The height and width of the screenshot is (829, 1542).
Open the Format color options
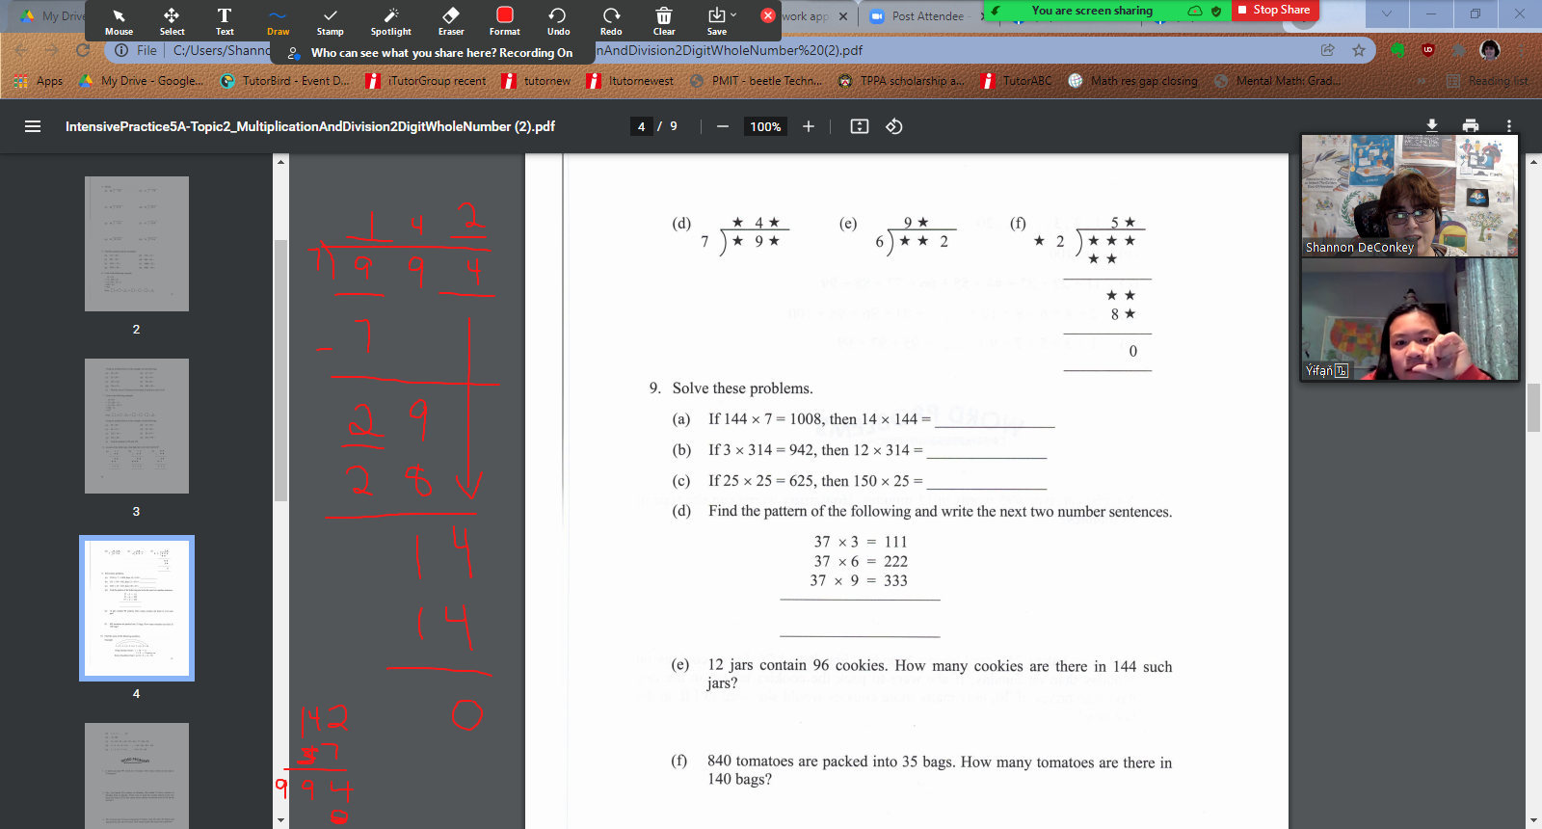(x=504, y=21)
